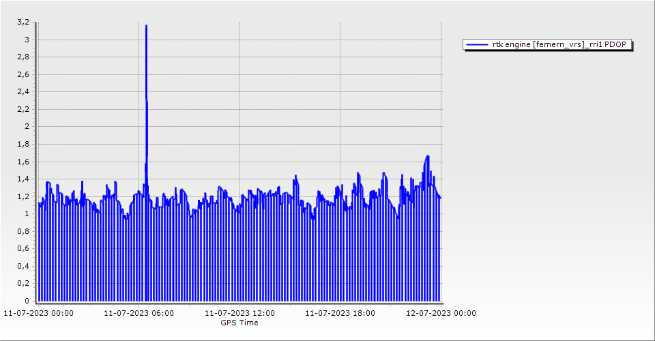
Task: Click the 11-07-2023 06:00 x-axis label
Action: pyautogui.click(x=139, y=314)
